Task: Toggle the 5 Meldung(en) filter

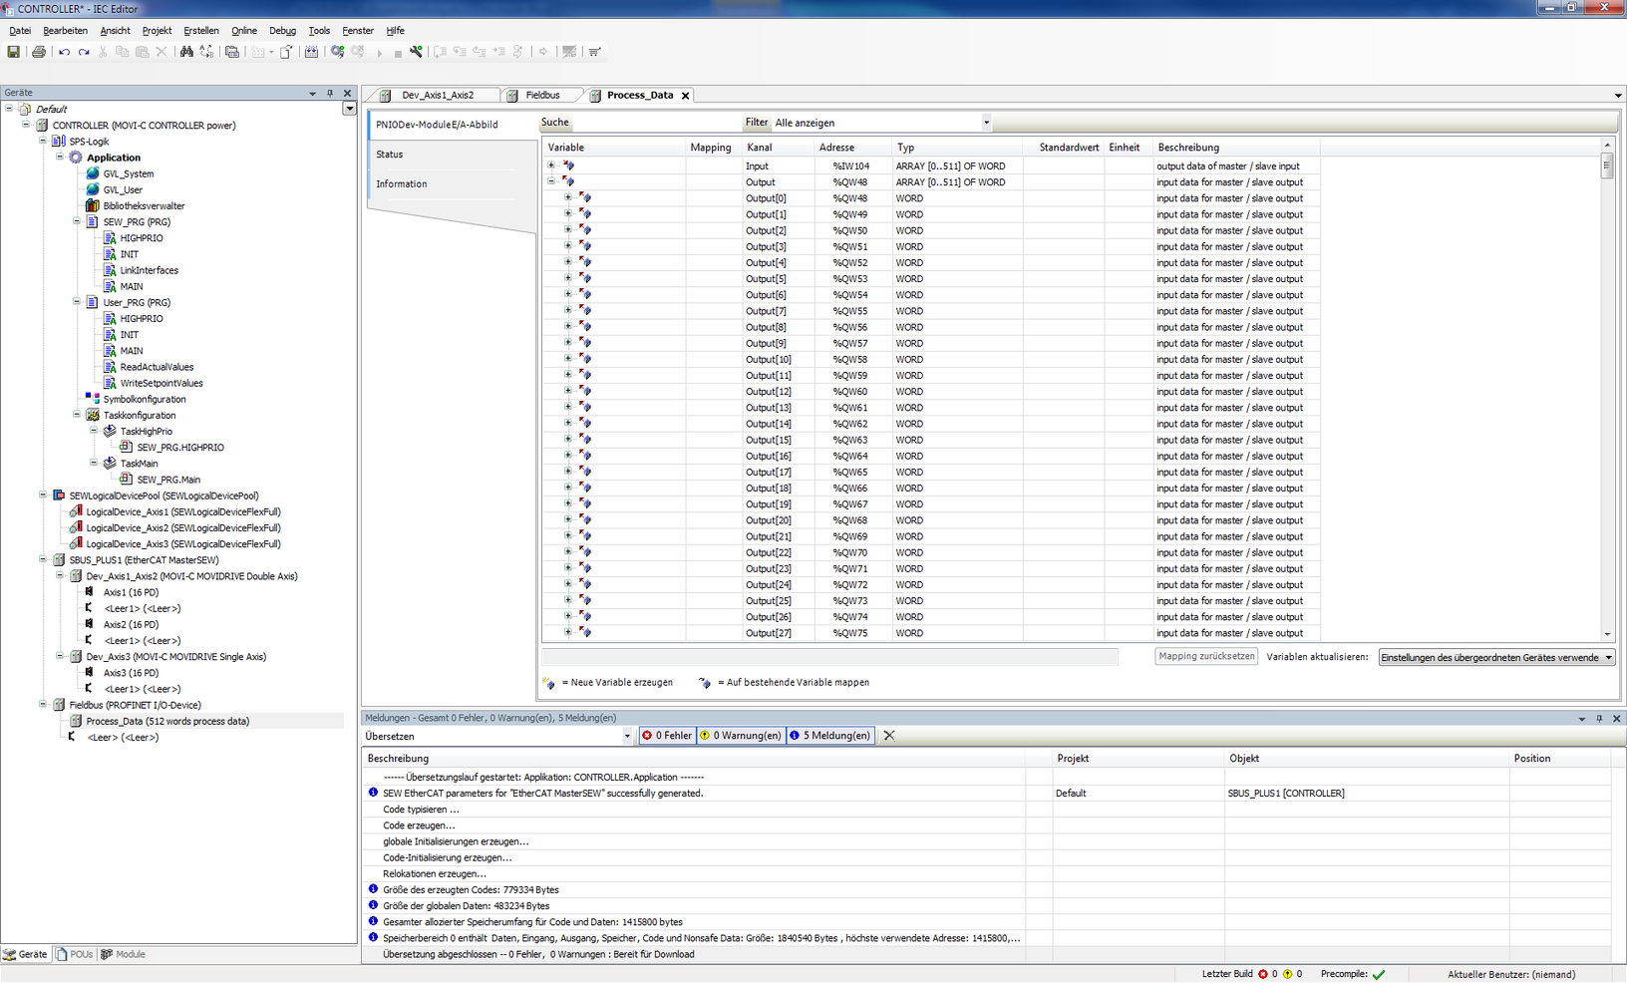Action: pos(829,736)
